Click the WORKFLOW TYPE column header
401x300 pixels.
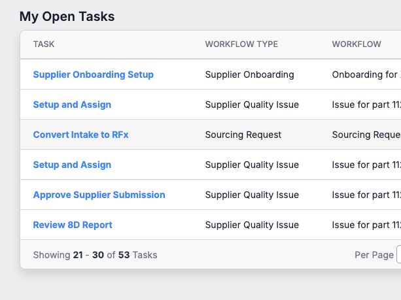pos(241,44)
